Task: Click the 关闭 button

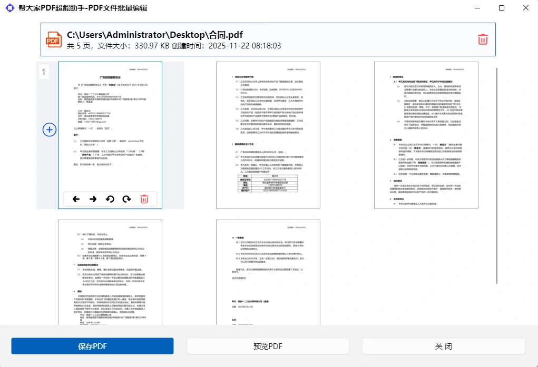Action: pos(444,346)
